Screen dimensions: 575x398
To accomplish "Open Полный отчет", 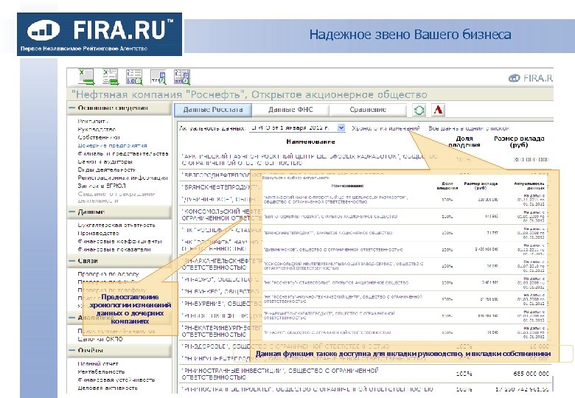I will [98, 363].
